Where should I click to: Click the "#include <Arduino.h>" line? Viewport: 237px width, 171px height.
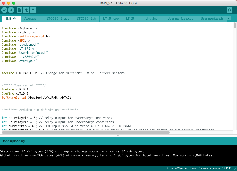tap(19, 28)
